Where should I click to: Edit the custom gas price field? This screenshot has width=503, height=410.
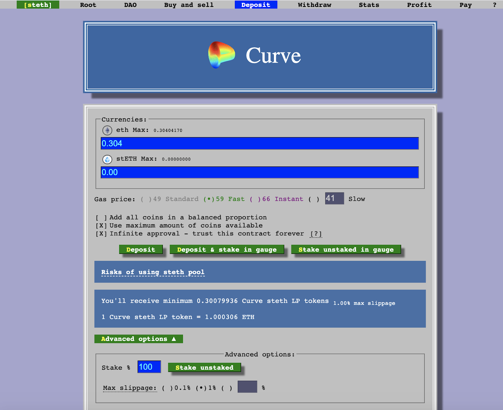coord(334,198)
